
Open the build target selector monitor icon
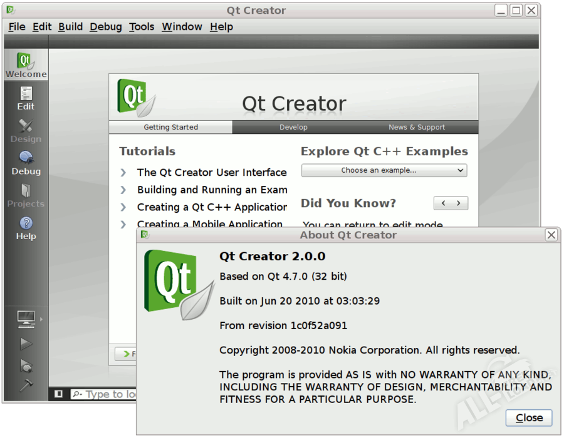26,319
